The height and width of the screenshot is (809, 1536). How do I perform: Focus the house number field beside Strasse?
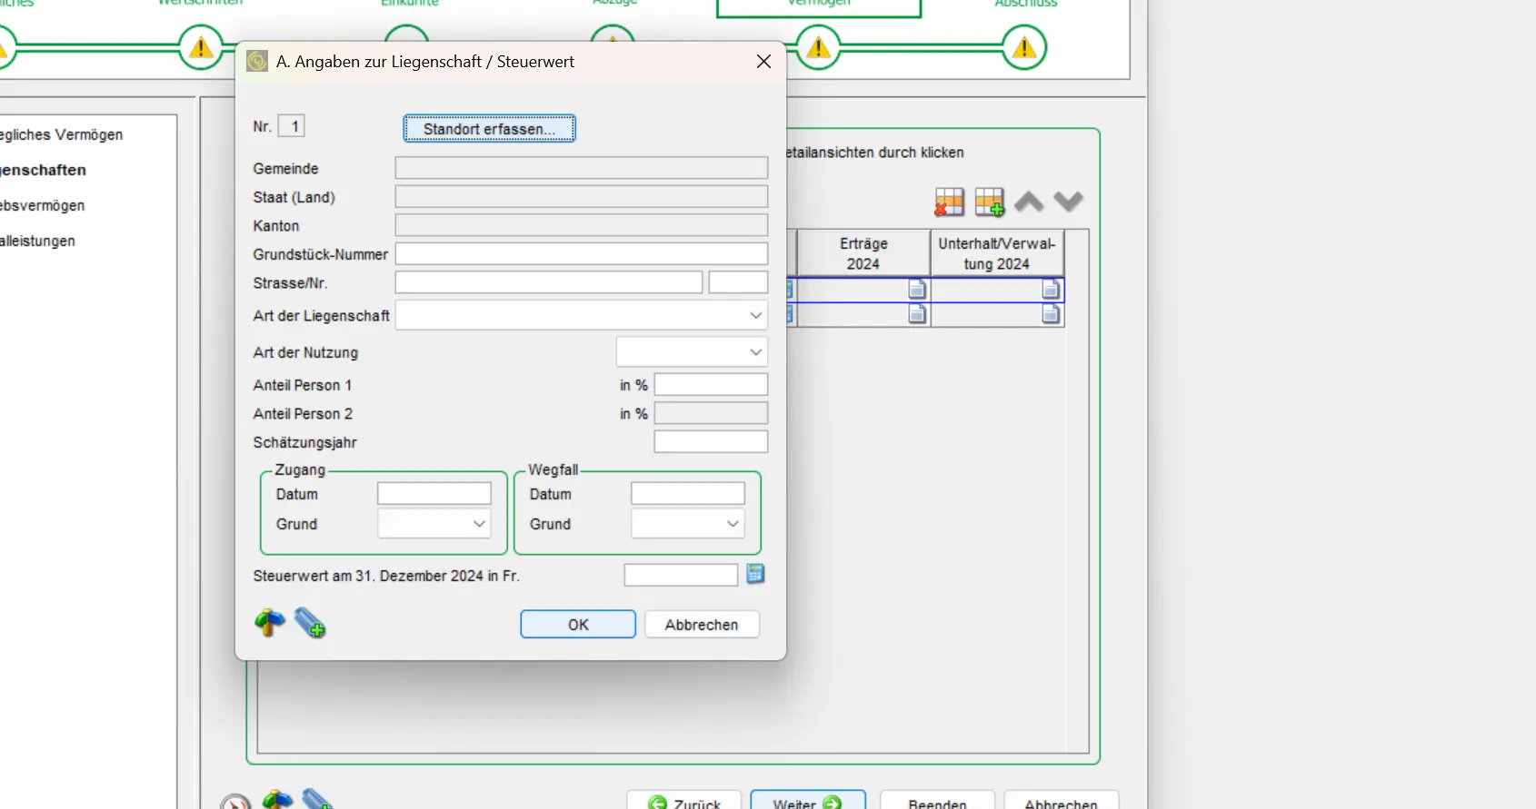pyautogui.click(x=738, y=282)
